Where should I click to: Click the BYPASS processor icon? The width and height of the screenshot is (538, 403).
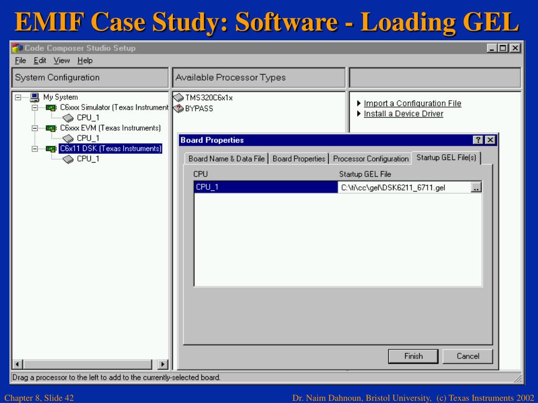tap(179, 109)
